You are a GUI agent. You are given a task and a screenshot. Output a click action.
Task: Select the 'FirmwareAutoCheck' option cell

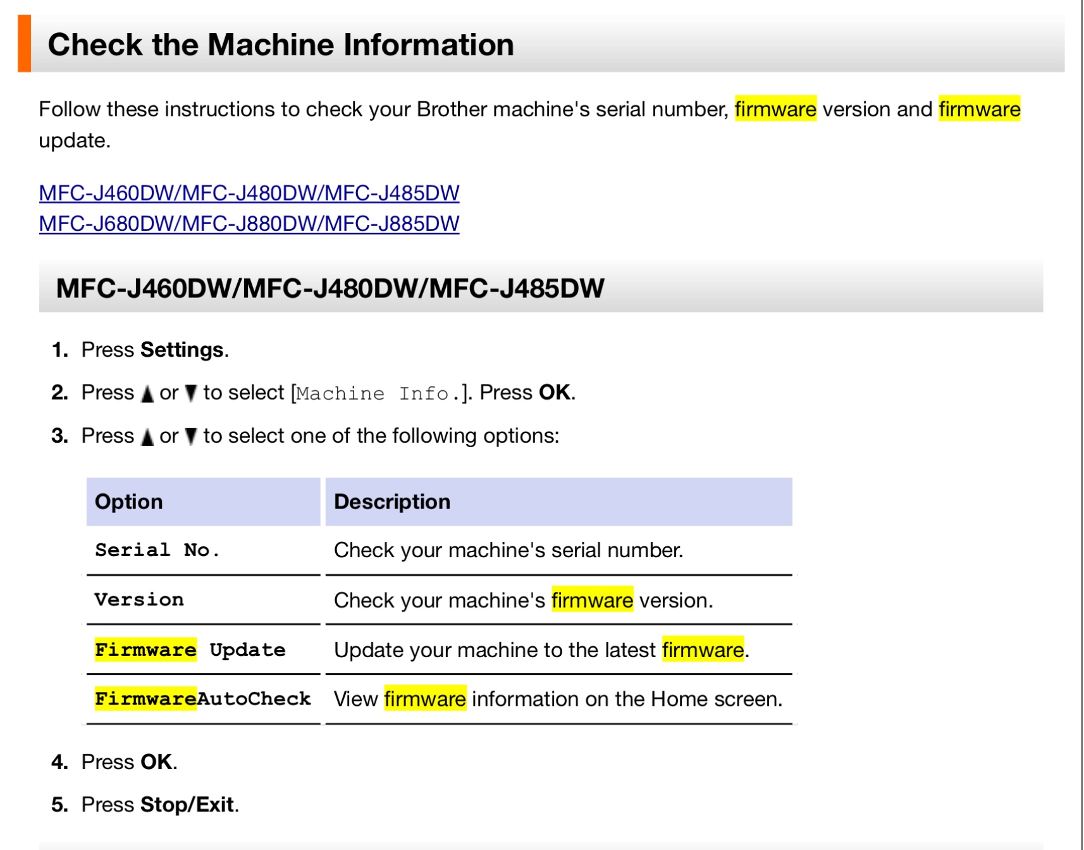point(203,699)
